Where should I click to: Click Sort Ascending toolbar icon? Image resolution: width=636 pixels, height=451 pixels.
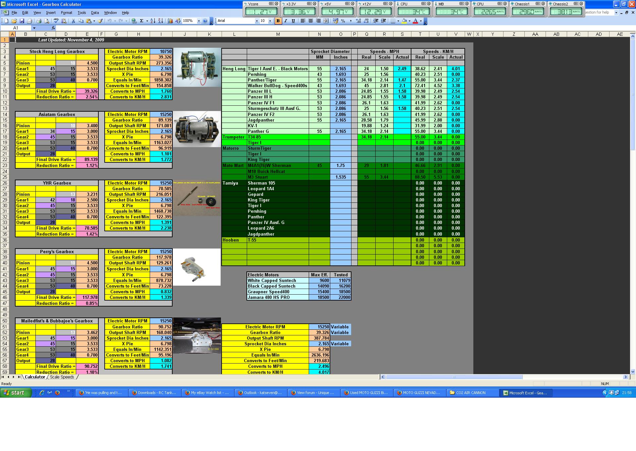pos(153,21)
